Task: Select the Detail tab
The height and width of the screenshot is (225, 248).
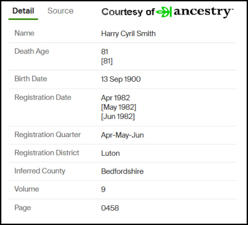Action: click(23, 11)
